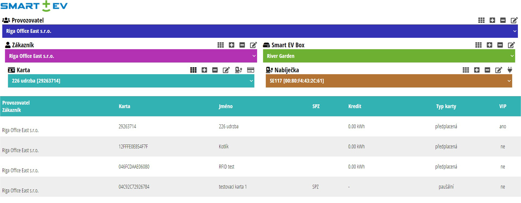Screen dimensions: 521x203
Task: Select card number 04C92C72926784
Action: tap(134, 187)
